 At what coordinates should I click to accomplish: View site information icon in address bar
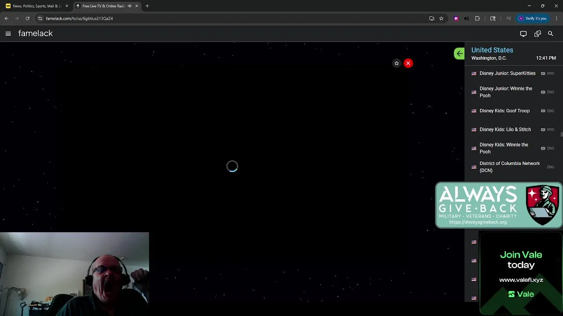[x=40, y=18]
